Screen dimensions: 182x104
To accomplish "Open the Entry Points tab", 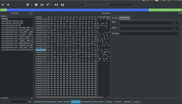I will (98, 102).
